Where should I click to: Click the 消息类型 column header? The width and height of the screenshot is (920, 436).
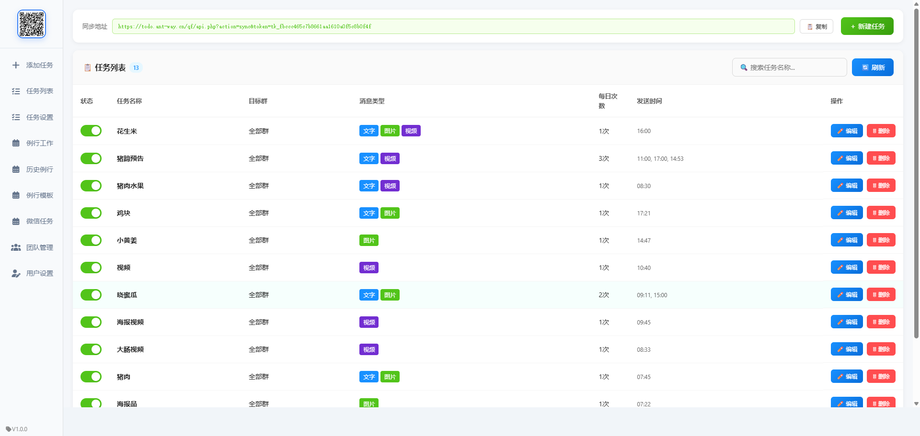coord(372,101)
